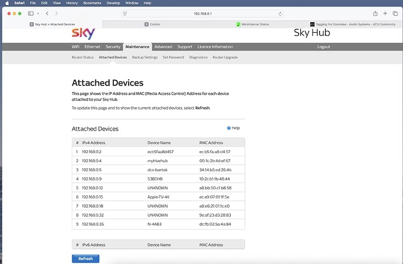The height and width of the screenshot is (264, 403).
Task: Reload the page with the refresh icon
Action: pyautogui.click(x=280, y=13)
